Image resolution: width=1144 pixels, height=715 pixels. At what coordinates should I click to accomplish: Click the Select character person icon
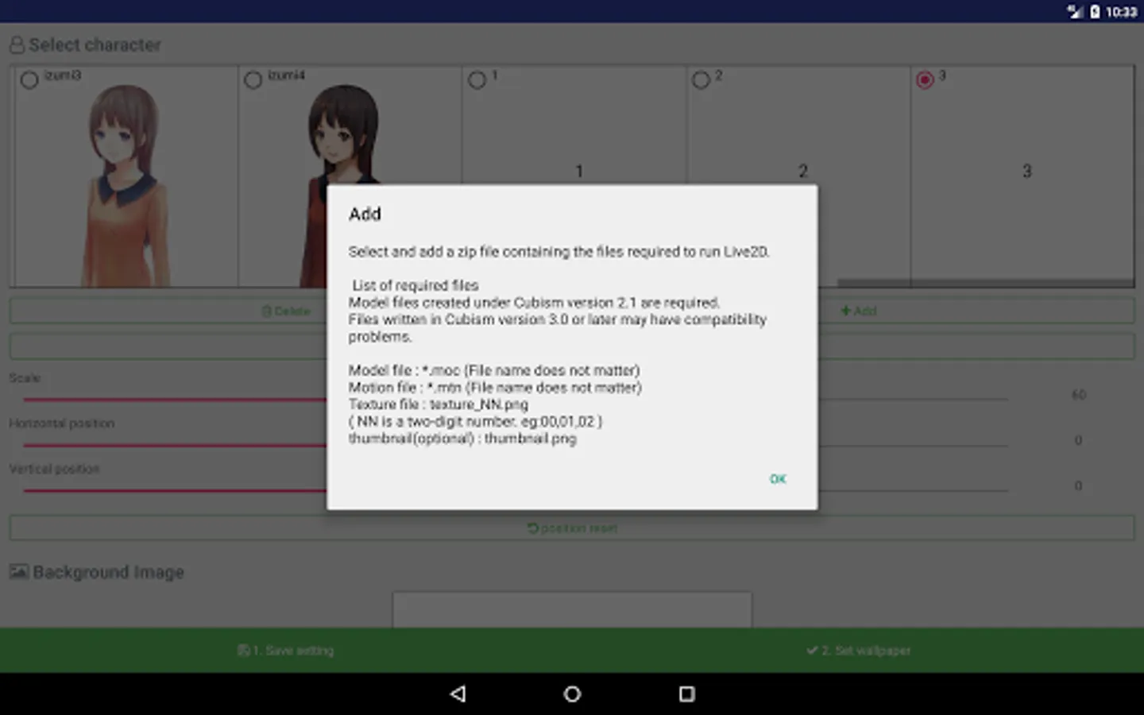click(17, 45)
